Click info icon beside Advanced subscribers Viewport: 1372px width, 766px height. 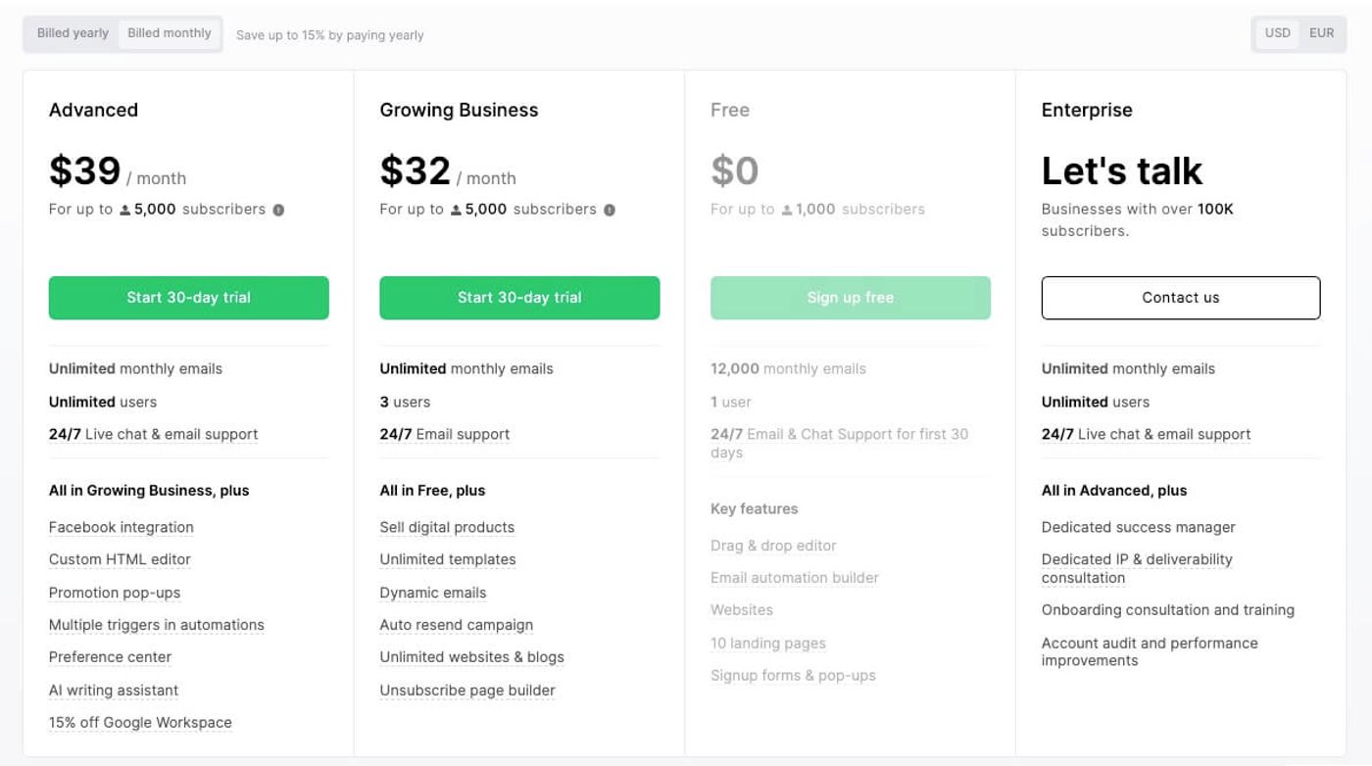tap(278, 210)
